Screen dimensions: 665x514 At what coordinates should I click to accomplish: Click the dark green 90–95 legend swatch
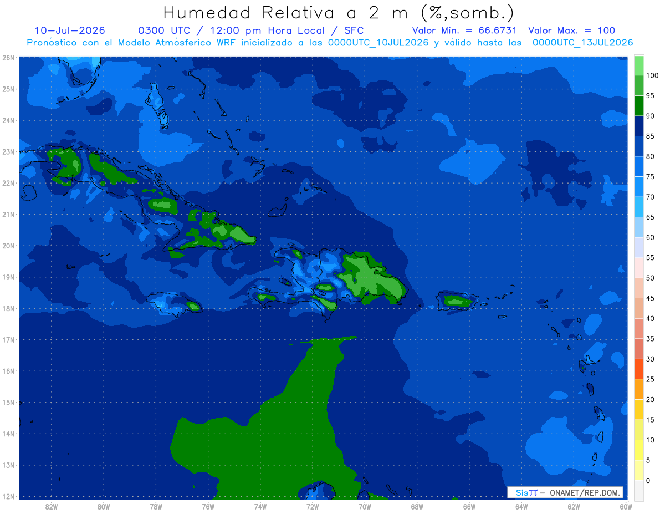tap(639, 105)
